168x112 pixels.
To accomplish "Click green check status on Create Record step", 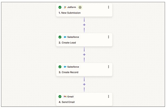I will coord(60,67).
